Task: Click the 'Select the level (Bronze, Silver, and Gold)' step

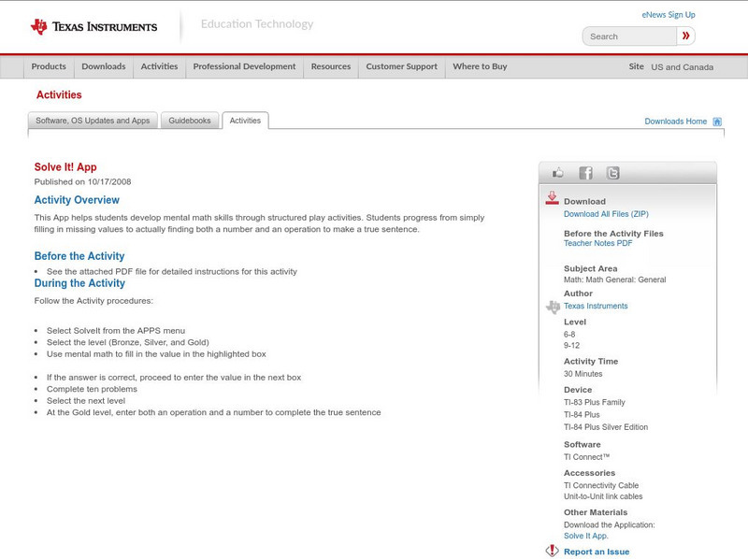Action: (x=127, y=342)
